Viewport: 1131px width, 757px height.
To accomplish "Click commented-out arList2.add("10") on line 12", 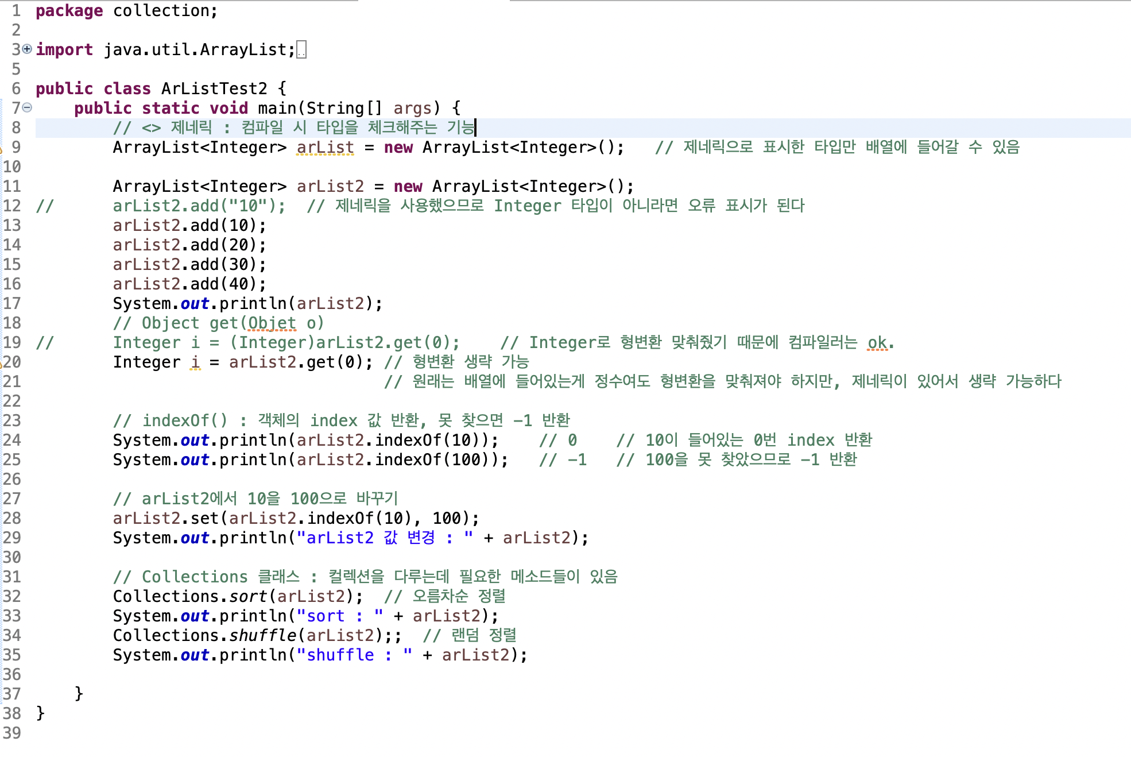I will [x=199, y=206].
